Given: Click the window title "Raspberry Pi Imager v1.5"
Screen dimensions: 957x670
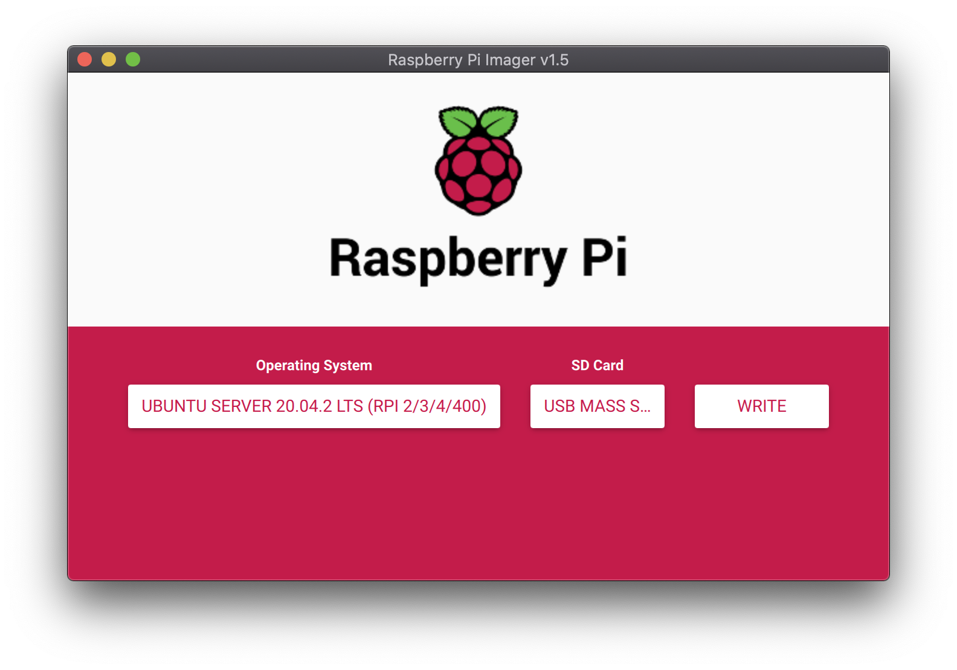Looking at the screenshot, I should [478, 60].
